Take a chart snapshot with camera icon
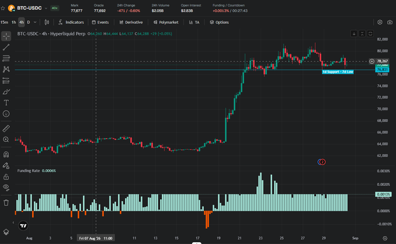This screenshot has width=396, height=244. [390, 22]
